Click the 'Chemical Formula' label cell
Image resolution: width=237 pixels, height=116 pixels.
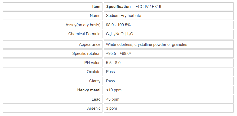[84, 34]
